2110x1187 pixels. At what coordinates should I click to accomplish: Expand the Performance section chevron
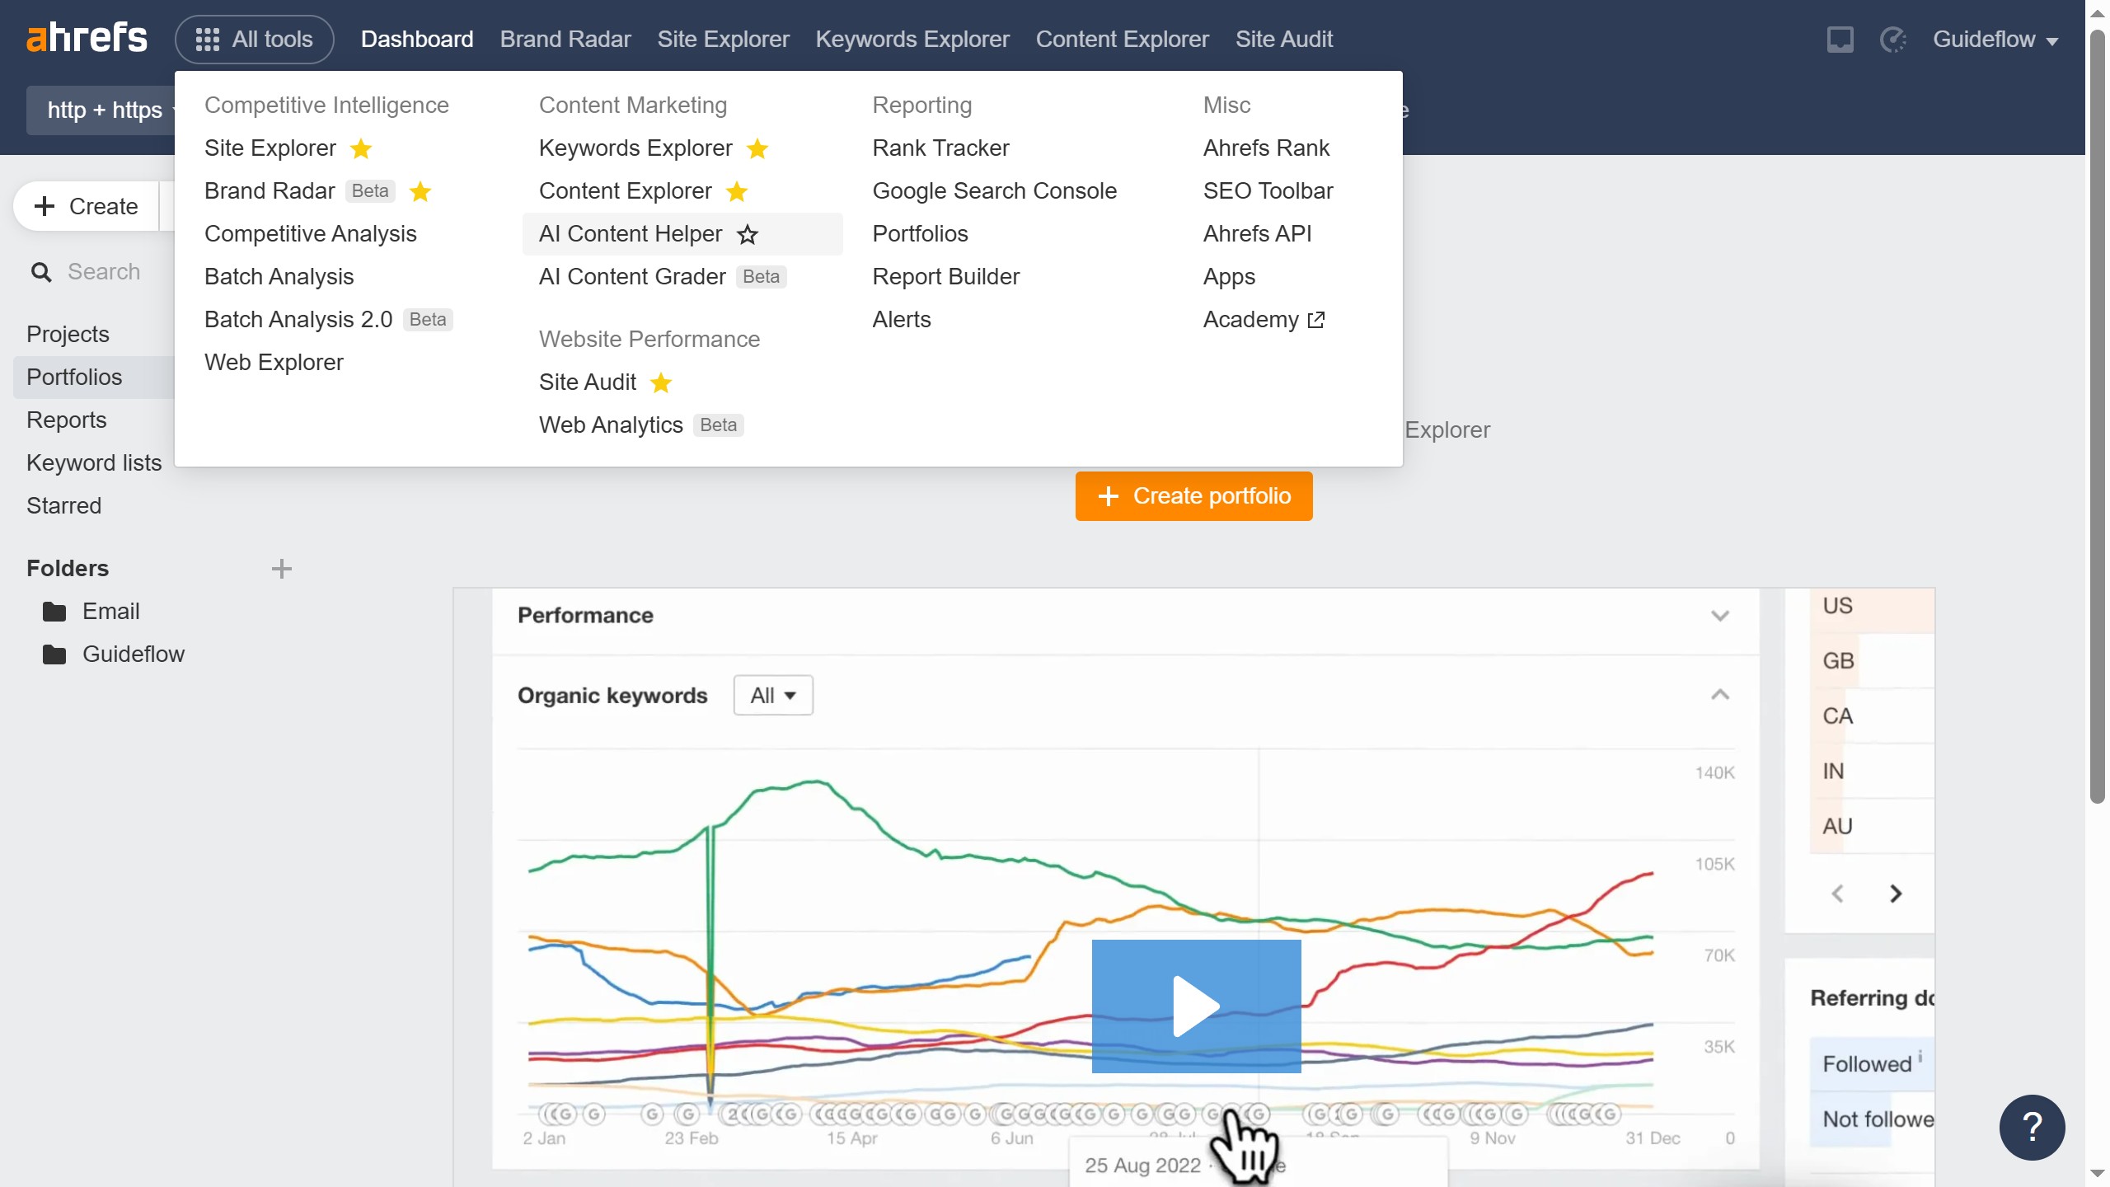1719,616
